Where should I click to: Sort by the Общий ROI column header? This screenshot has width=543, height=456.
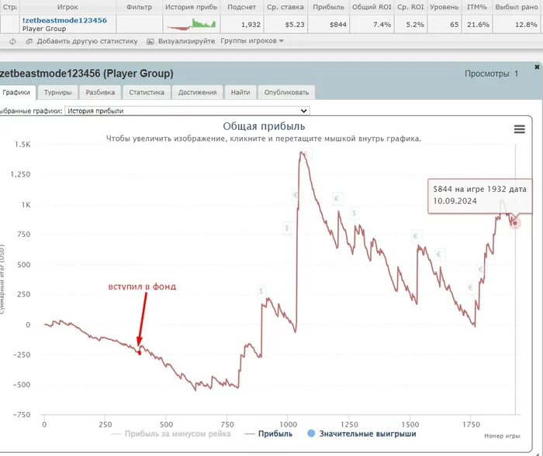[x=372, y=7]
